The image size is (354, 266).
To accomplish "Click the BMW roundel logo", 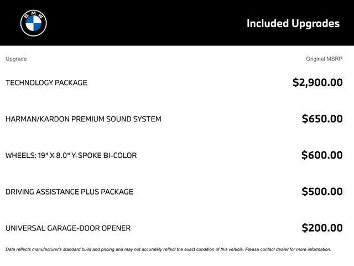I will (34, 23).
